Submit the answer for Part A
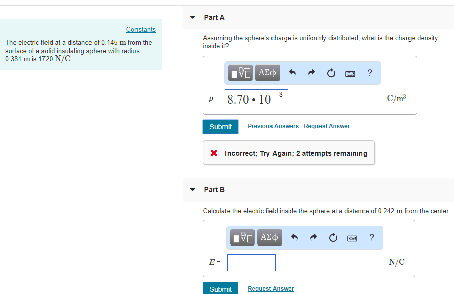Screen dimensions: 454x294 220,126
